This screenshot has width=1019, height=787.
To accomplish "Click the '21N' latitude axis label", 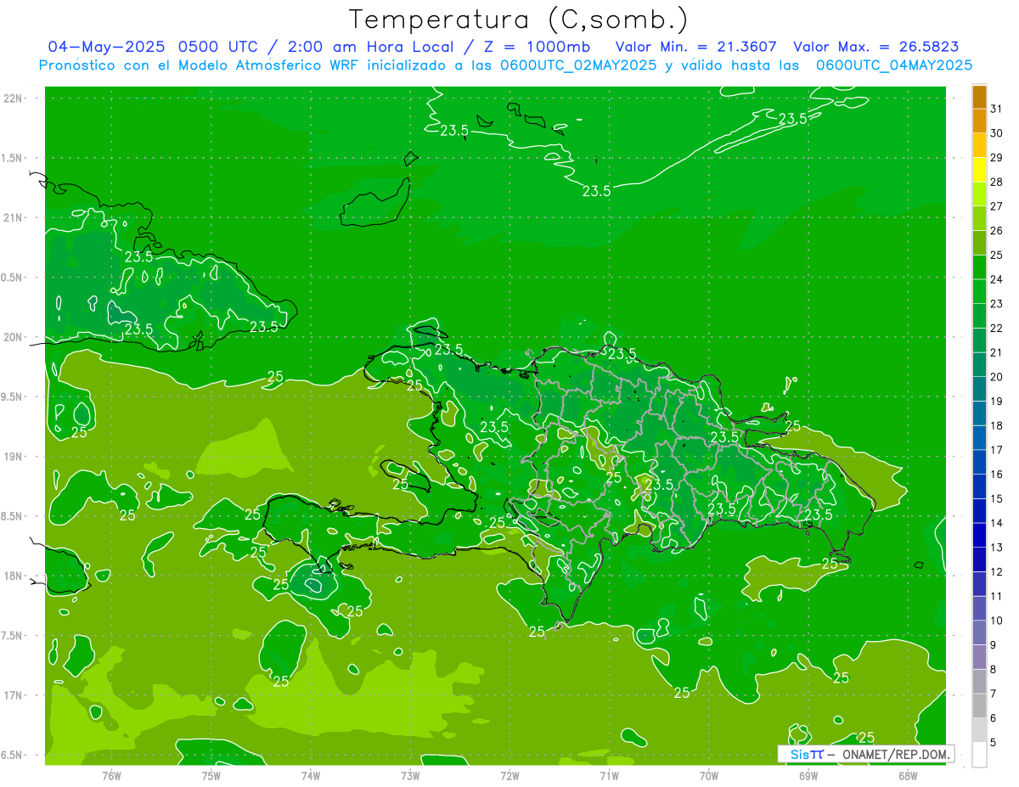I will (x=14, y=217).
